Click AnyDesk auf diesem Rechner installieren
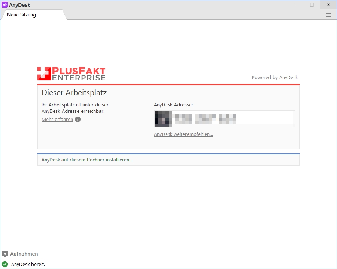This screenshot has width=337, height=269. pyautogui.click(x=87, y=160)
